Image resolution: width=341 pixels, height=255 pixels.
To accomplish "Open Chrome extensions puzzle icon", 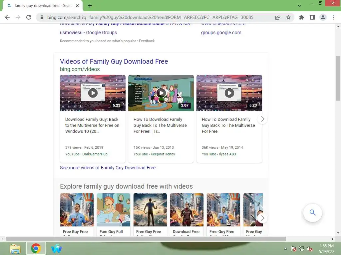I will pyautogui.click(x=302, y=17).
